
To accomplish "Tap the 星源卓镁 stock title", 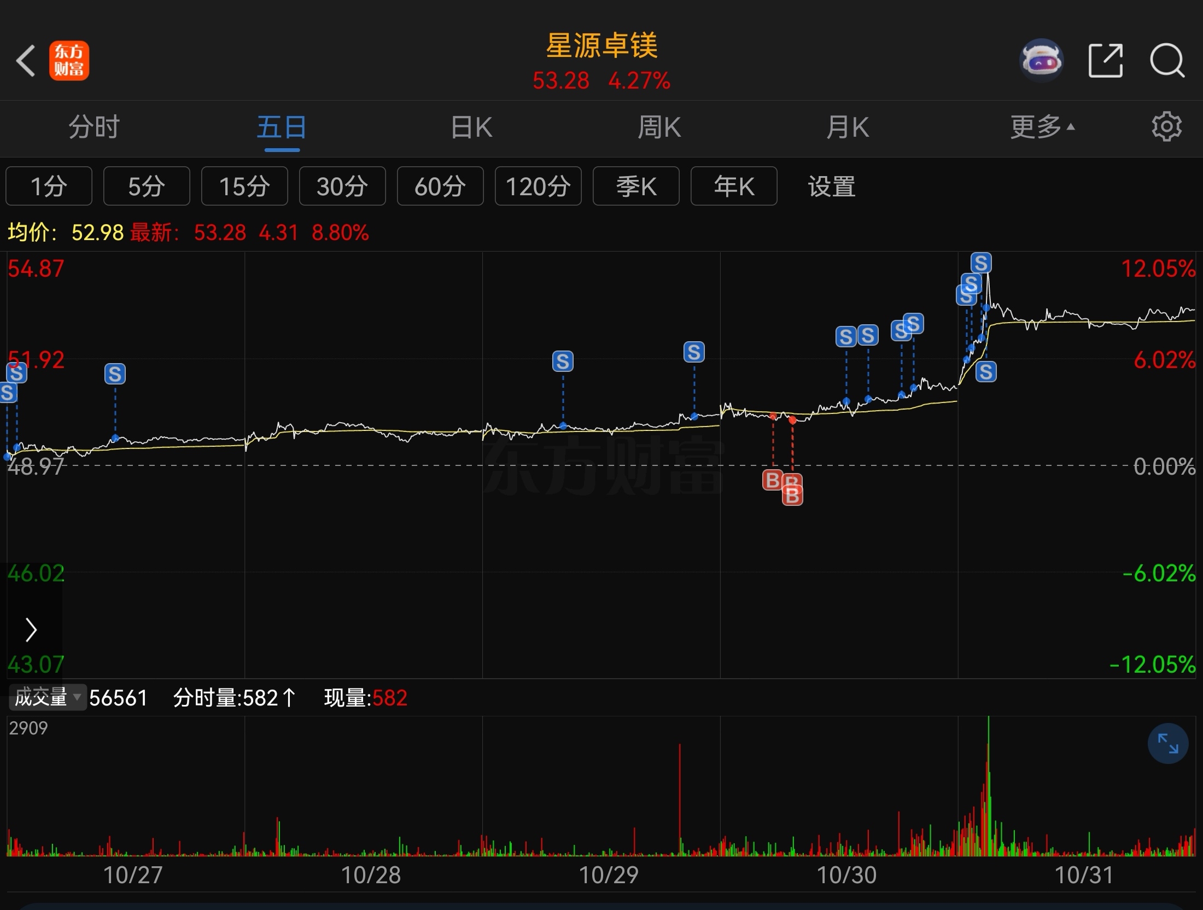I will click(x=601, y=46).
